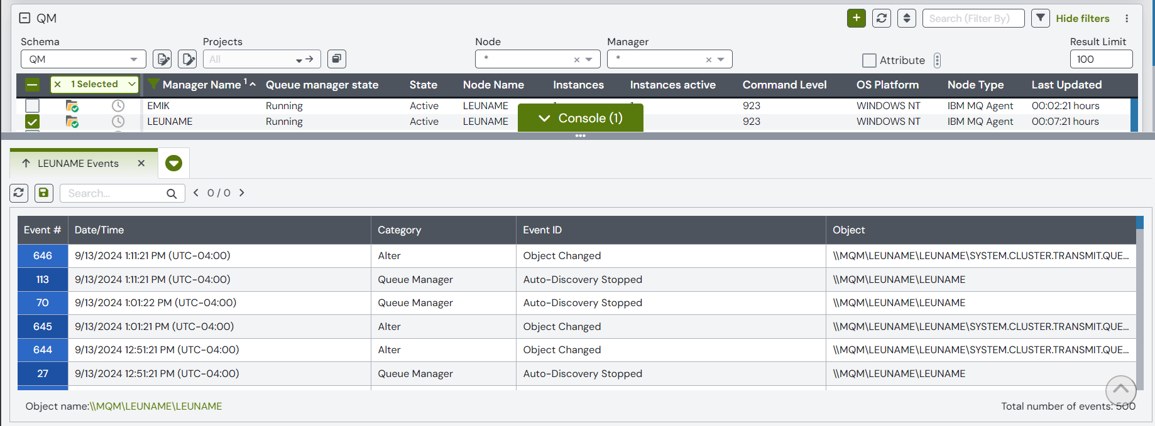This screenshot has height=426, width=1155.
Task: Open the green tab dropdown arrow
Action: pos(173,163)
